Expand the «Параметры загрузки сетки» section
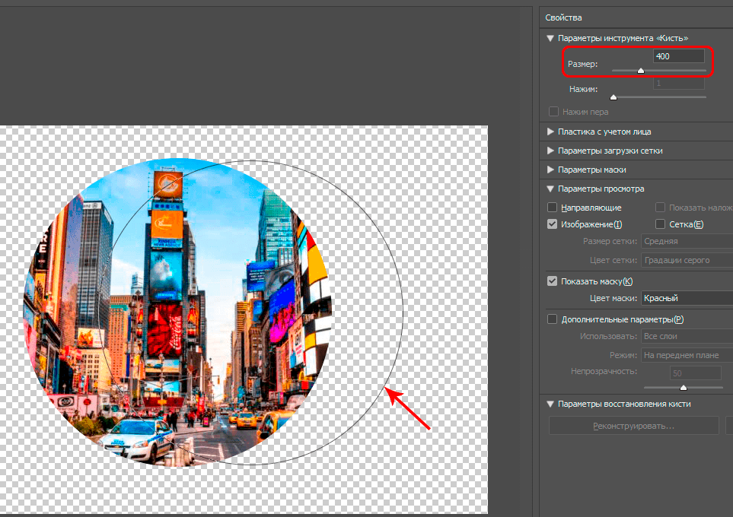The height and width of the screenshot is (517, 733). point(551,151)
